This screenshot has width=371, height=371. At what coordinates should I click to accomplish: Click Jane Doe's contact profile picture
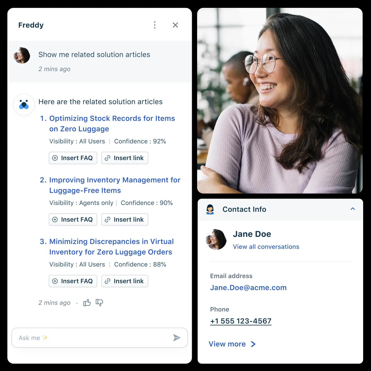216,239
